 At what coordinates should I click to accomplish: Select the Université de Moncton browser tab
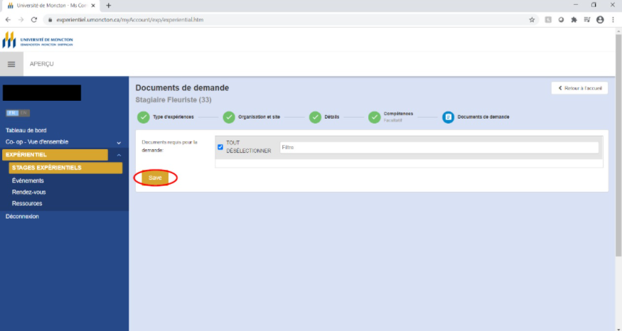pos(50,6)
